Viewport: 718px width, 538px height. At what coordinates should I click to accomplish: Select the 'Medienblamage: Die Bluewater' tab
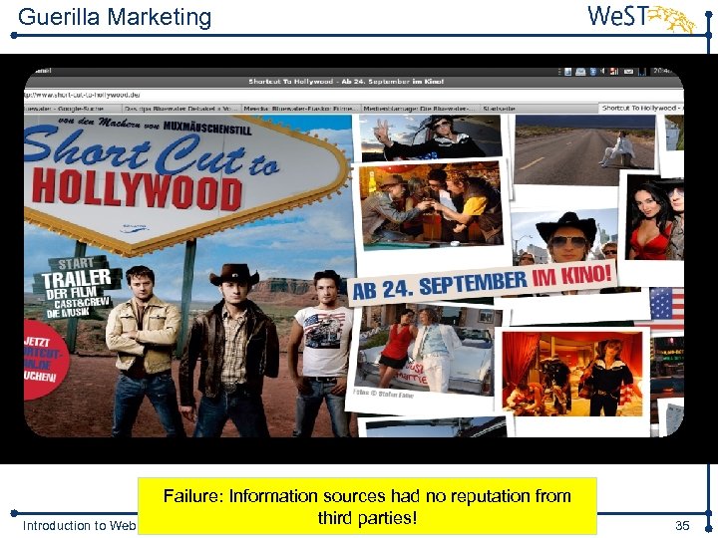[420, 109]
